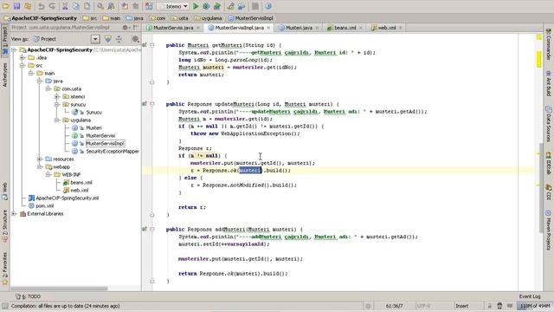The height and width of the screenshot is (312, 554).
Task: Click the Redo toolbar icon
Action: (52, 6)
